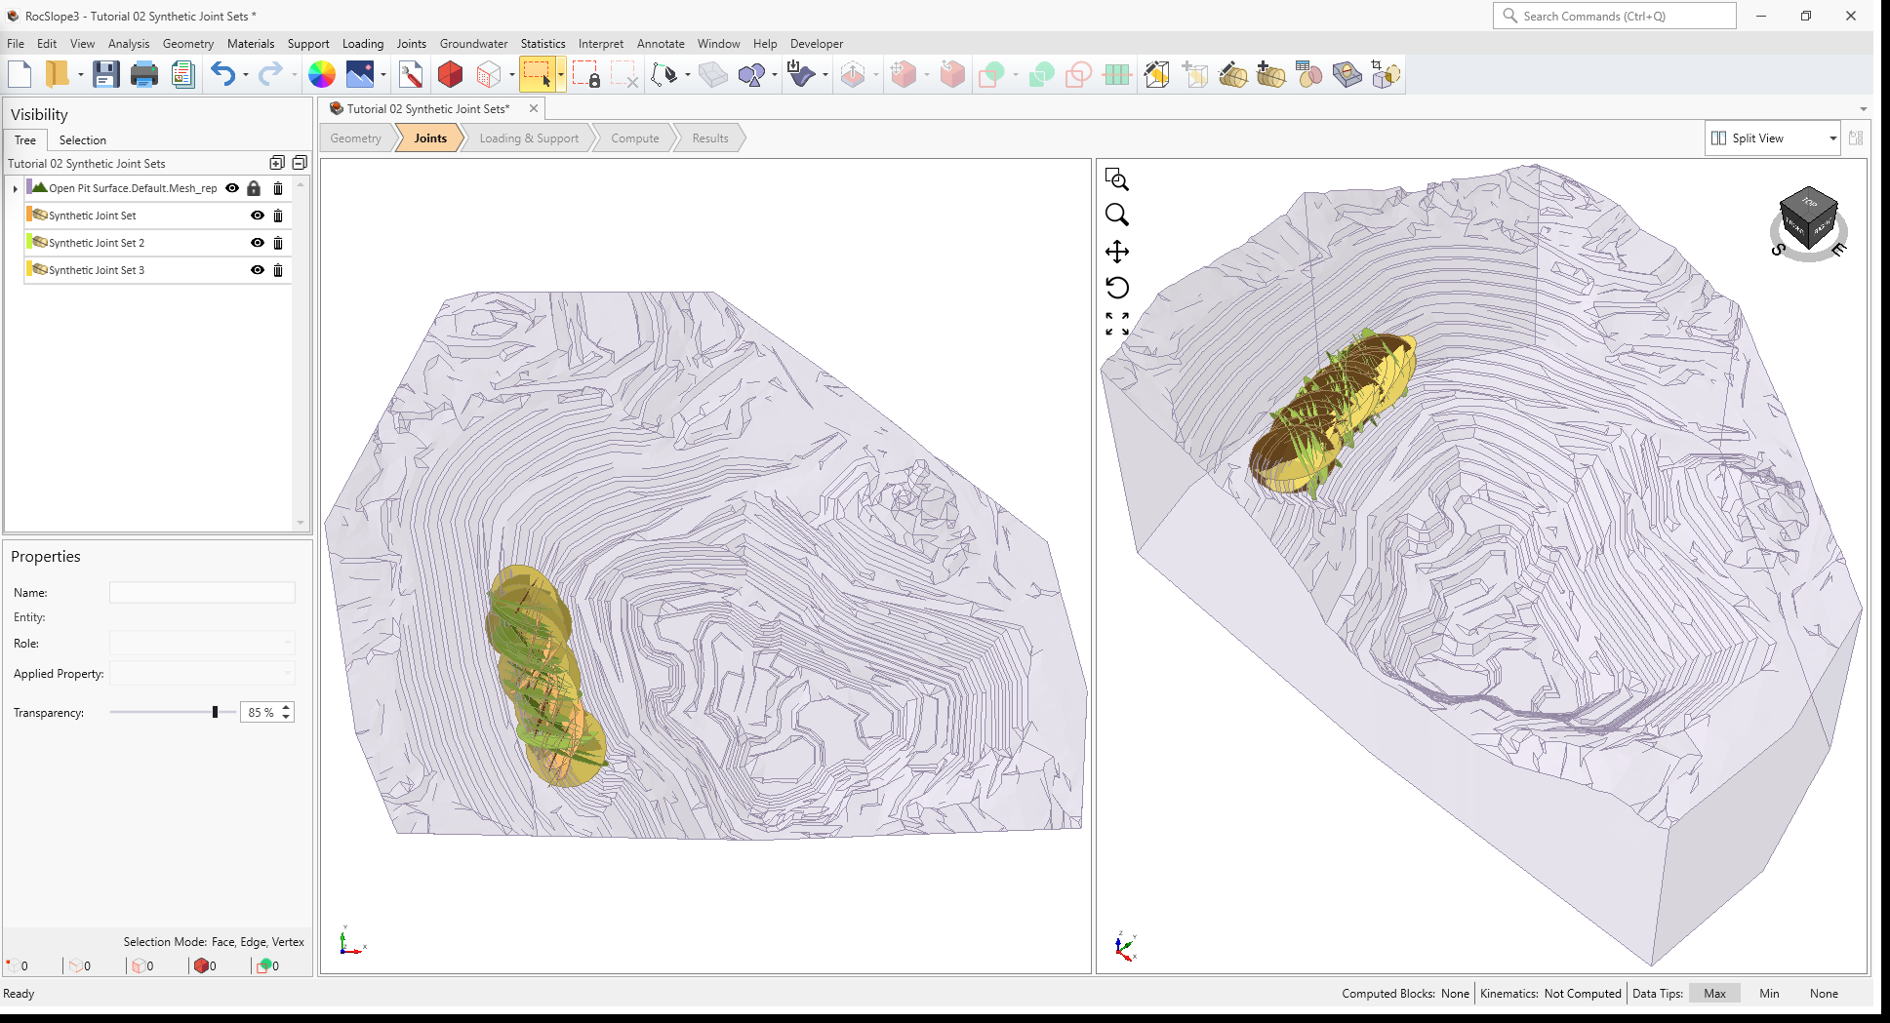Screen dimensions: 1890x1023
Task: Delete Synthetic Joint Set 2 trash icon
Action: pyautogui.click(x=278, y=243)
